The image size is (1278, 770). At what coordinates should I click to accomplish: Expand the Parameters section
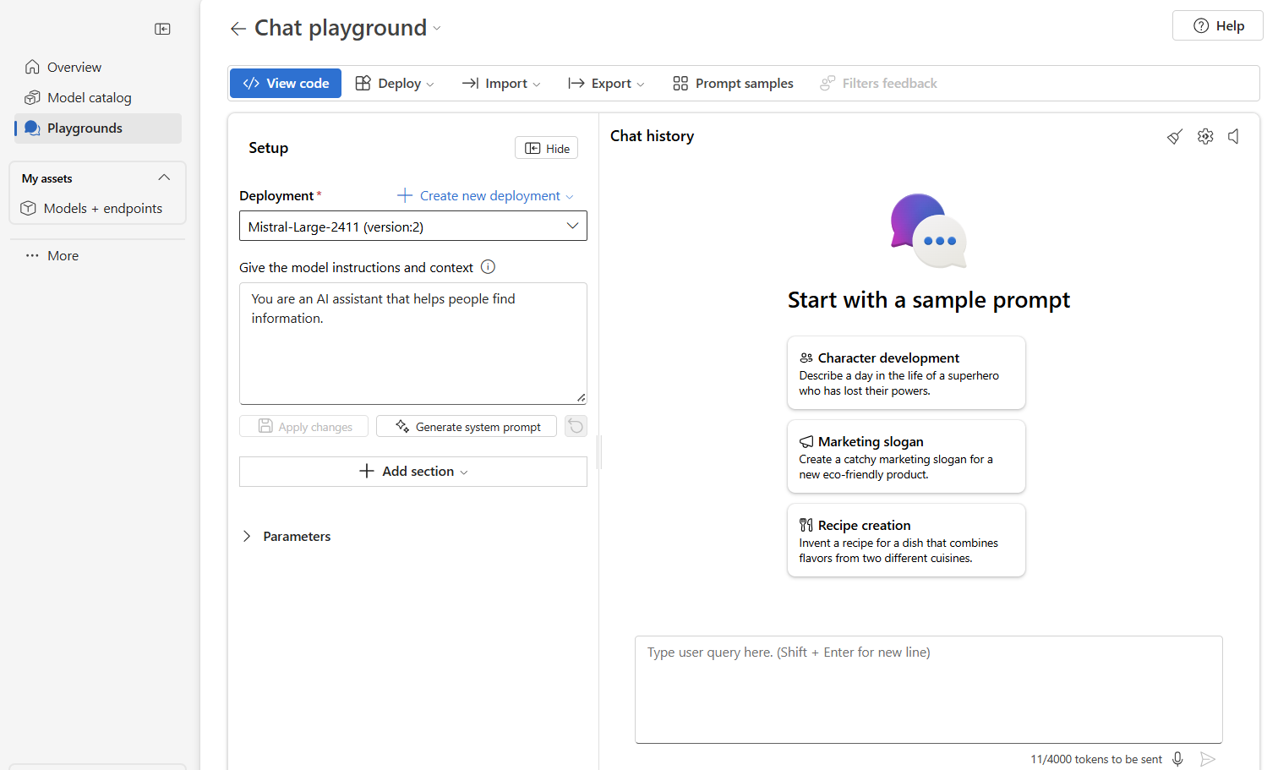[x=247, y=536]
